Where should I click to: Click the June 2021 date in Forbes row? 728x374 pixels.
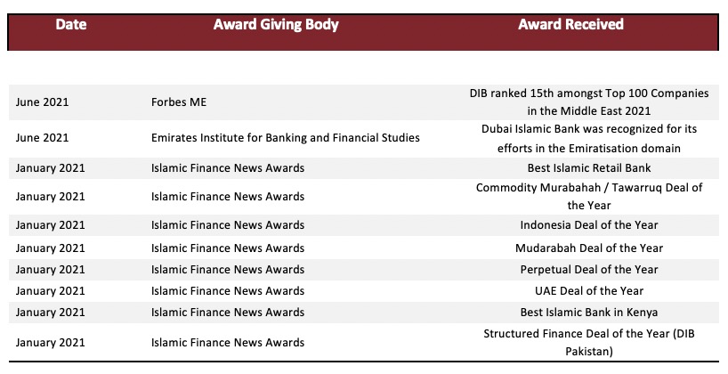coord(42,102)
